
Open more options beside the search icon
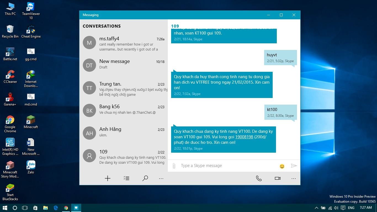click(161, 178)
